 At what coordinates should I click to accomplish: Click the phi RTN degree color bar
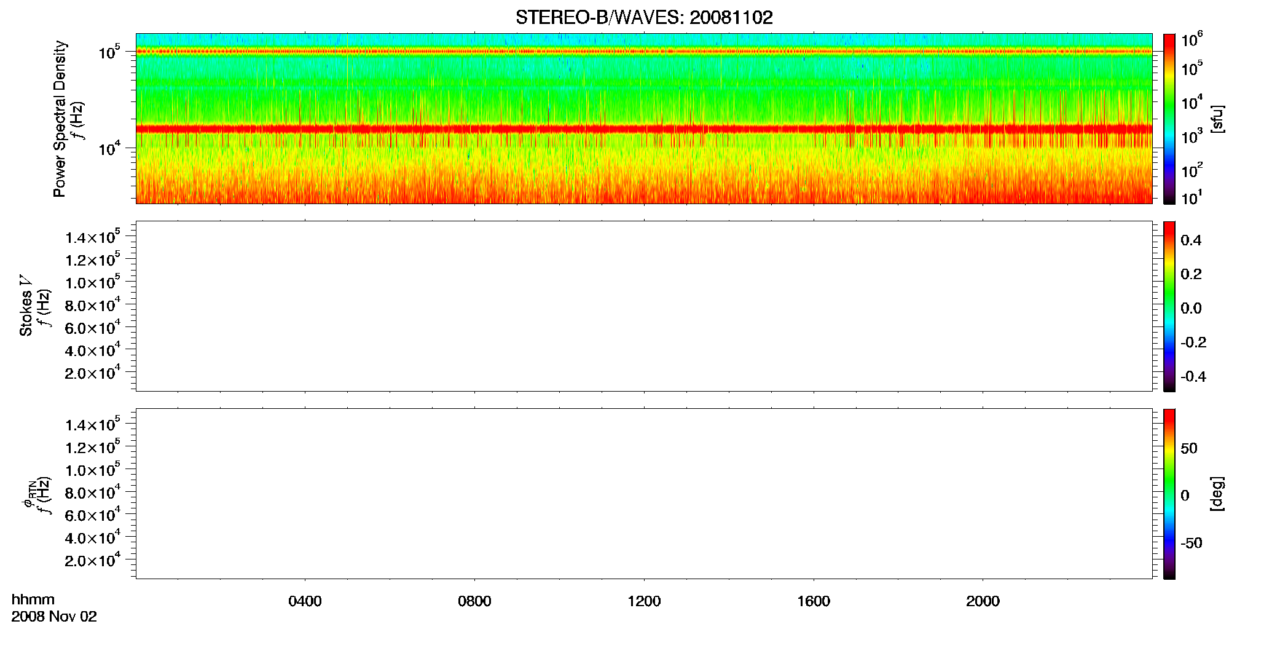(1169, 494)
